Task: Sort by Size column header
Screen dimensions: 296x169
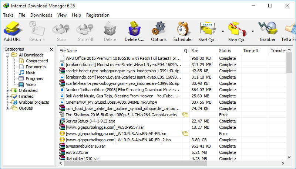Action: (x=203, y=51)
